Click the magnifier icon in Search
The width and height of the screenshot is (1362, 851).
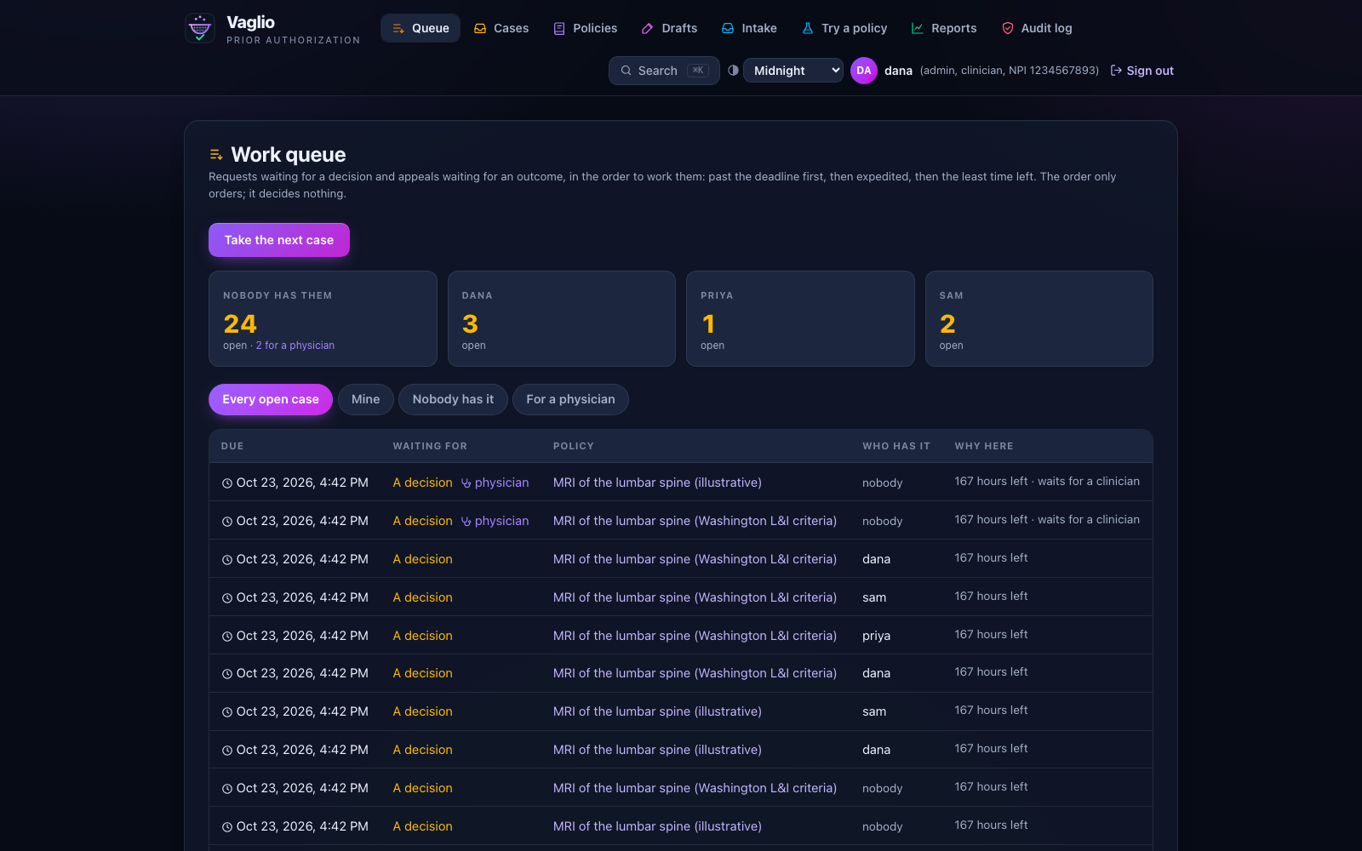[x=627, y=71]
